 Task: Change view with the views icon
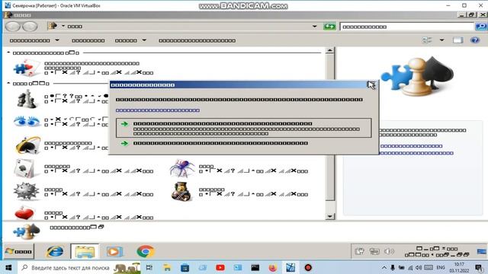click(427, 40)
